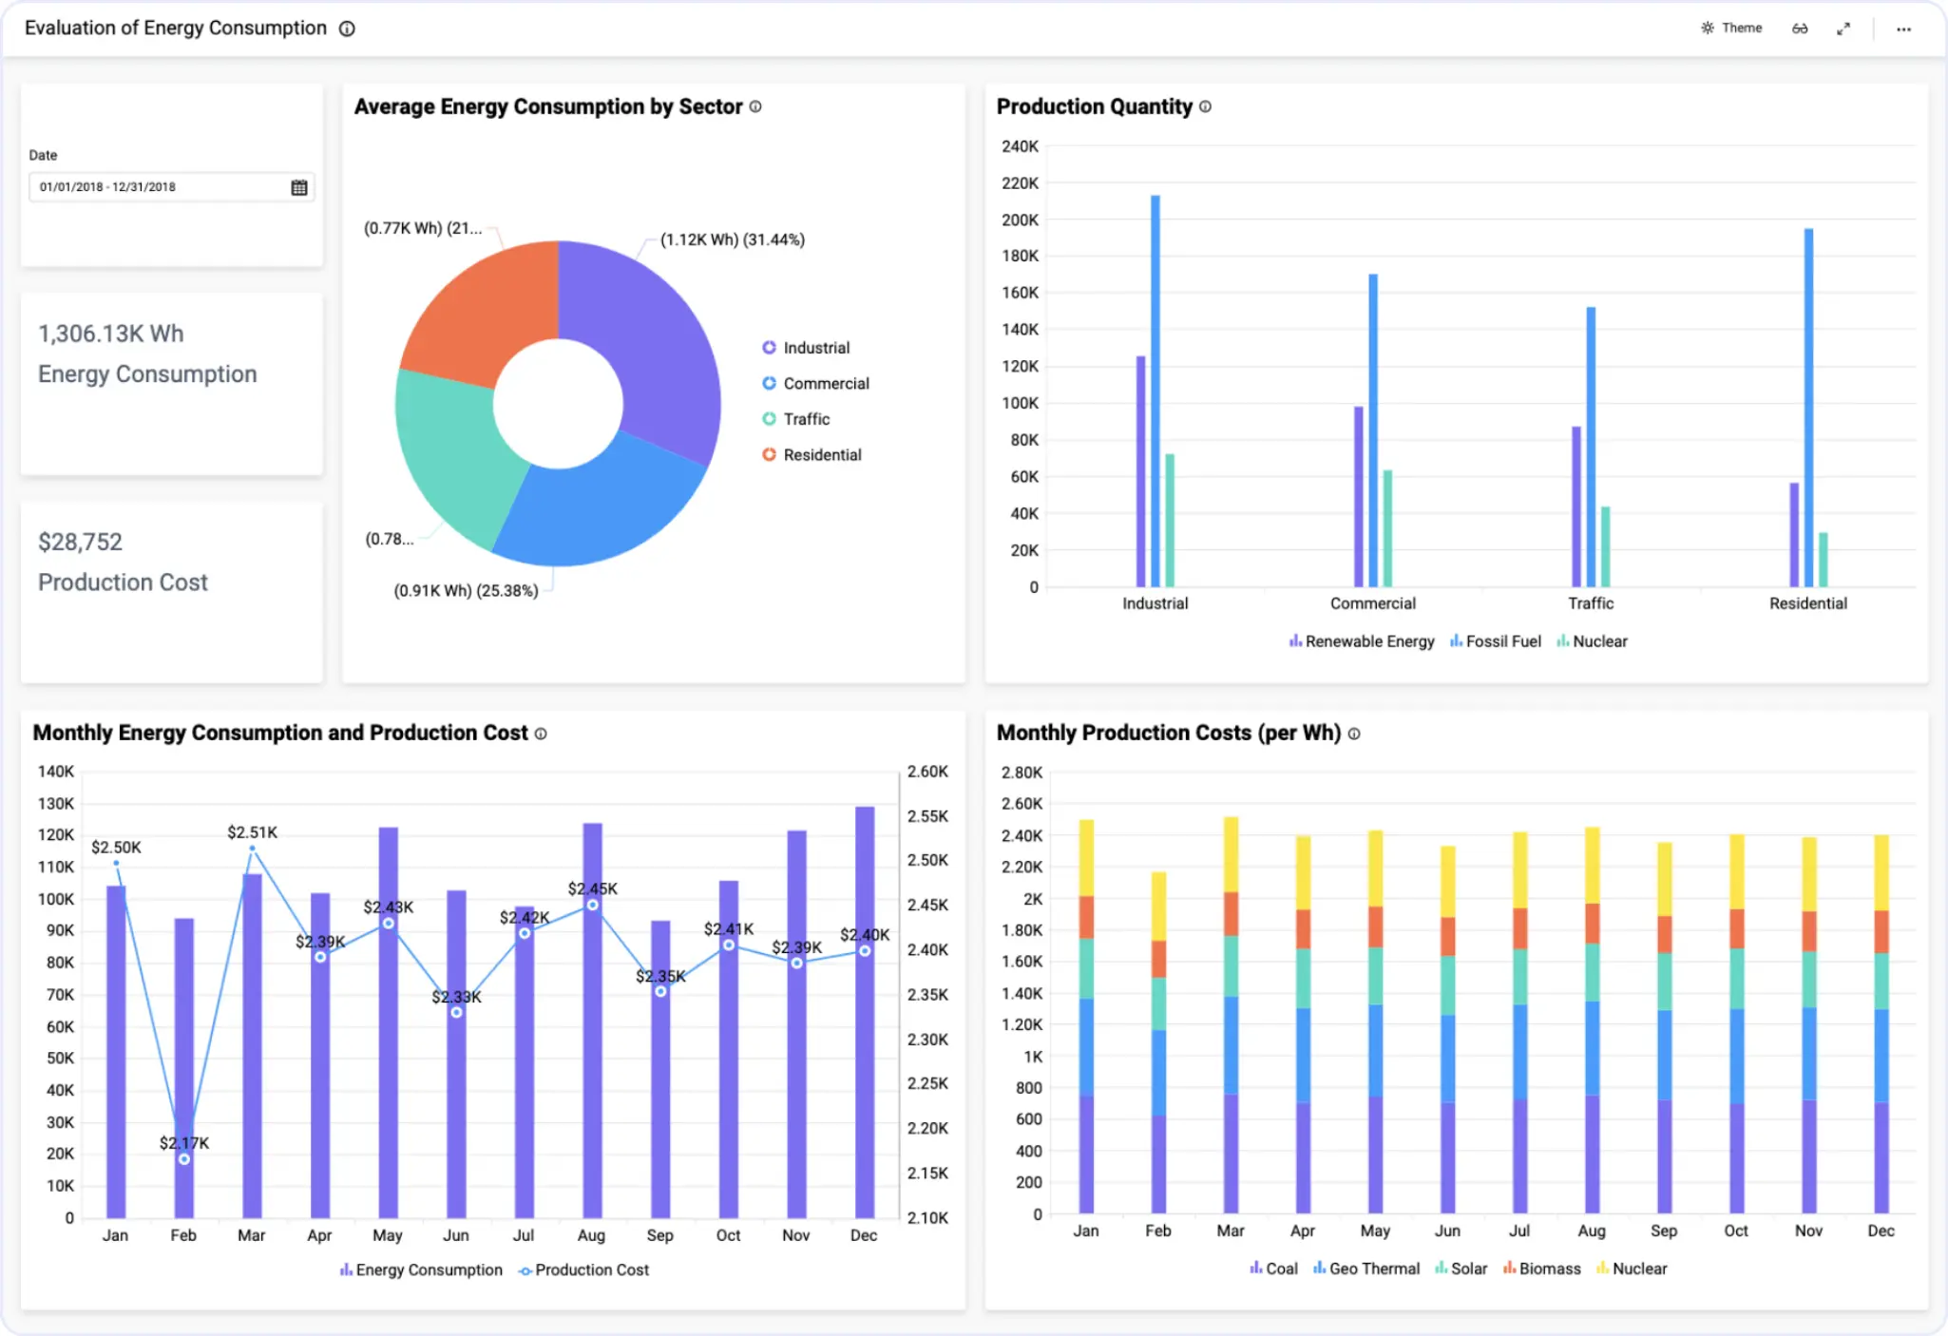Image resolution: width=1948 pixels, height=1336 pixels.
Task: Click the info icon next to Average Energy Consumption by Sector
Action: coord(755,107)
